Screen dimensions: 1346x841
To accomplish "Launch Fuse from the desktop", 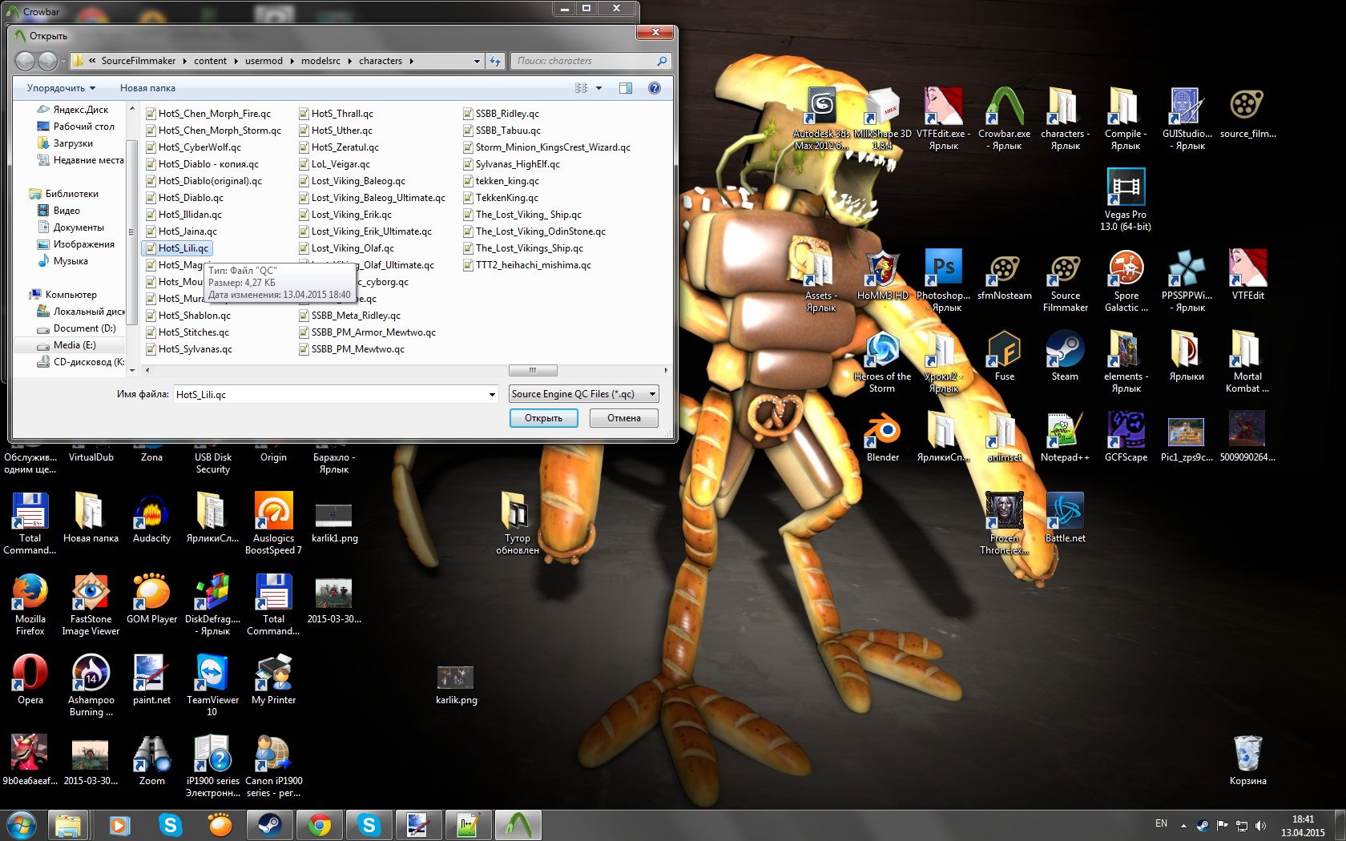I will coord(1005,356).
